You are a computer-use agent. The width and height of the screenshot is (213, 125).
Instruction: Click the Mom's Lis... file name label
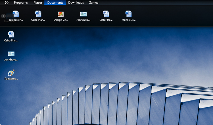click(x=129, y=20)
